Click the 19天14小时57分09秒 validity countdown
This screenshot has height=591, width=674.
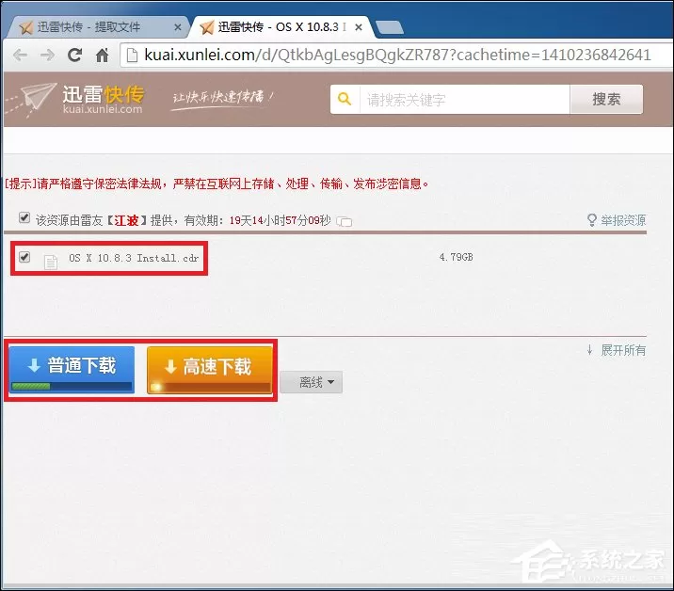(280, 220)
